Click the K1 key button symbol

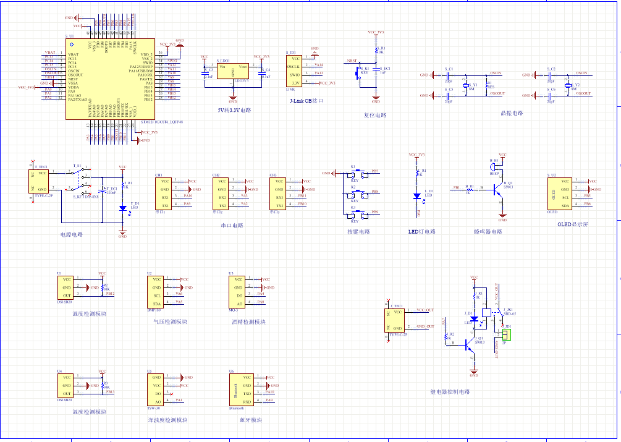point(355,174)
